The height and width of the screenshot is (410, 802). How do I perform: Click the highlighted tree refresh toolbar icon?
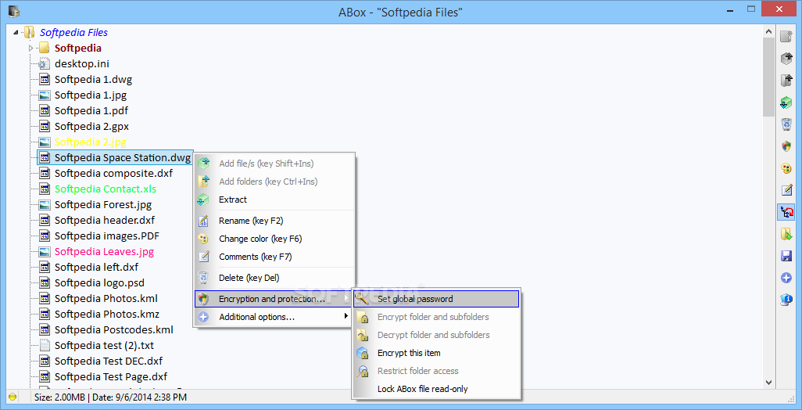click(x=786, y=212)
